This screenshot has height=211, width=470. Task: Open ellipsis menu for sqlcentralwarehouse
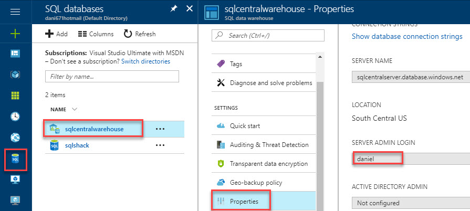coord(160,129)
